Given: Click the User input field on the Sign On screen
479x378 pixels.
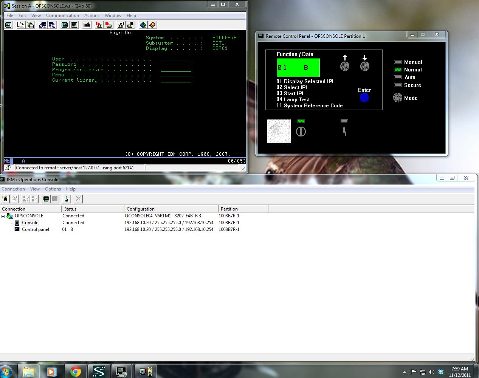Looking at the screenshot, I should (x=175, y=59).
